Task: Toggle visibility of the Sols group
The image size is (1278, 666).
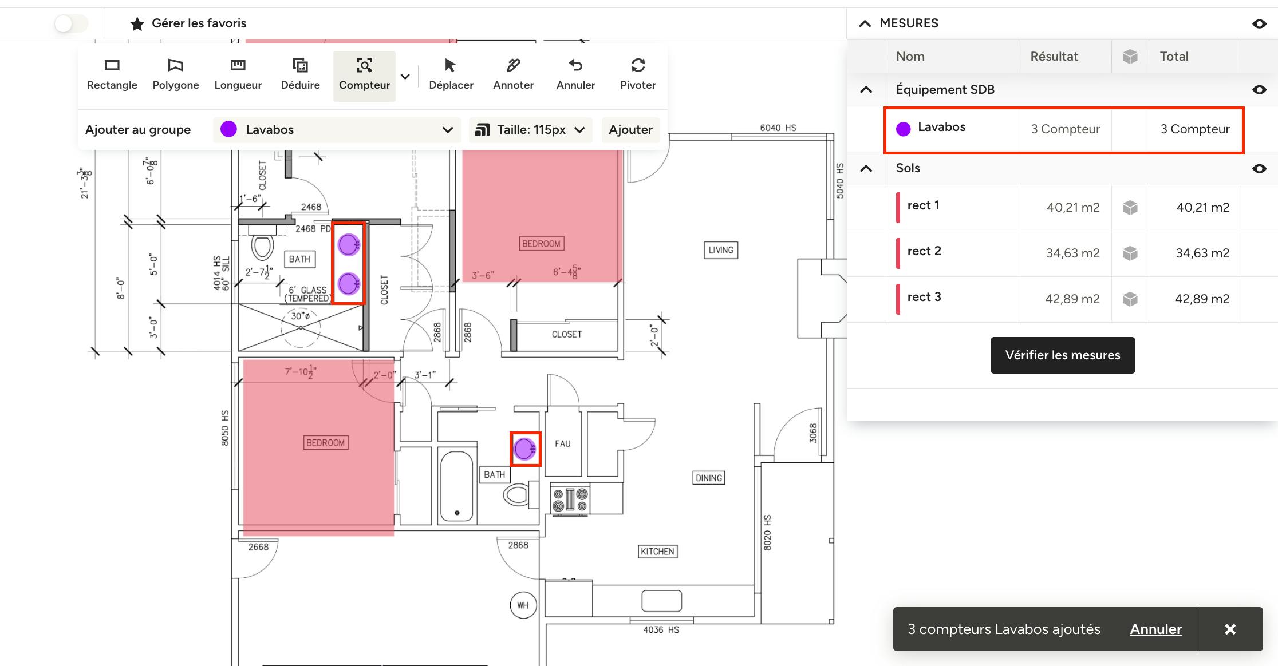Action: pos(1259,169)
